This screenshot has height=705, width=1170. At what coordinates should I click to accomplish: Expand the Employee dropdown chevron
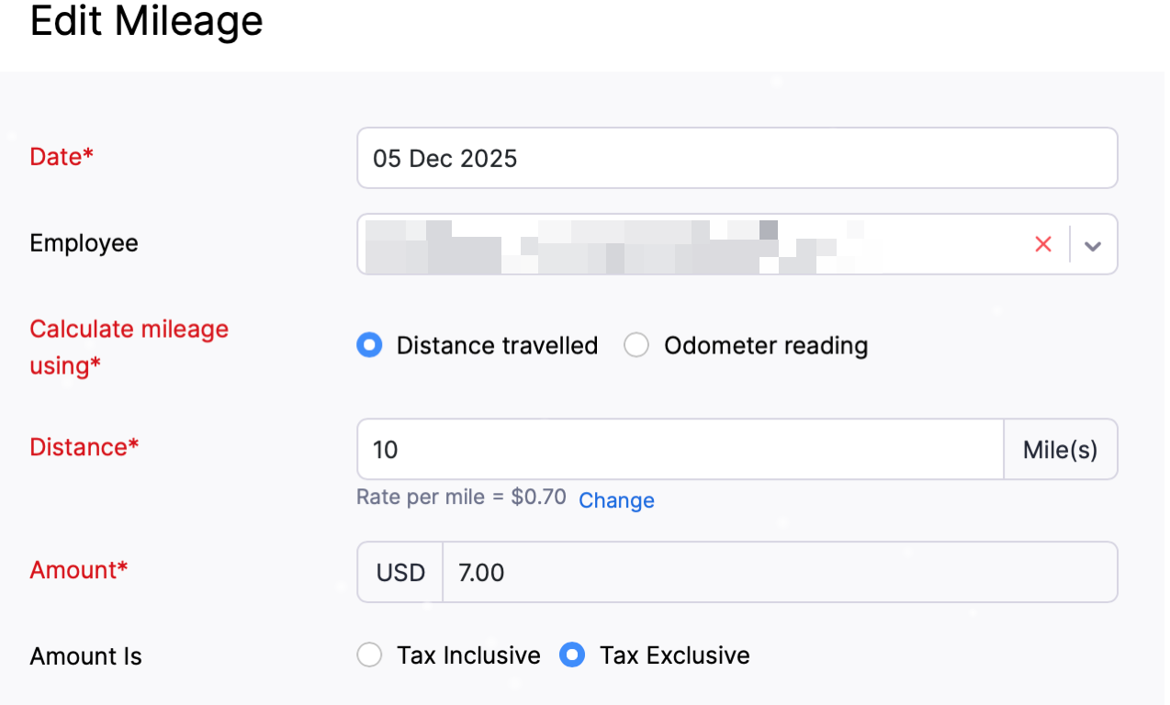point(1092,245)
